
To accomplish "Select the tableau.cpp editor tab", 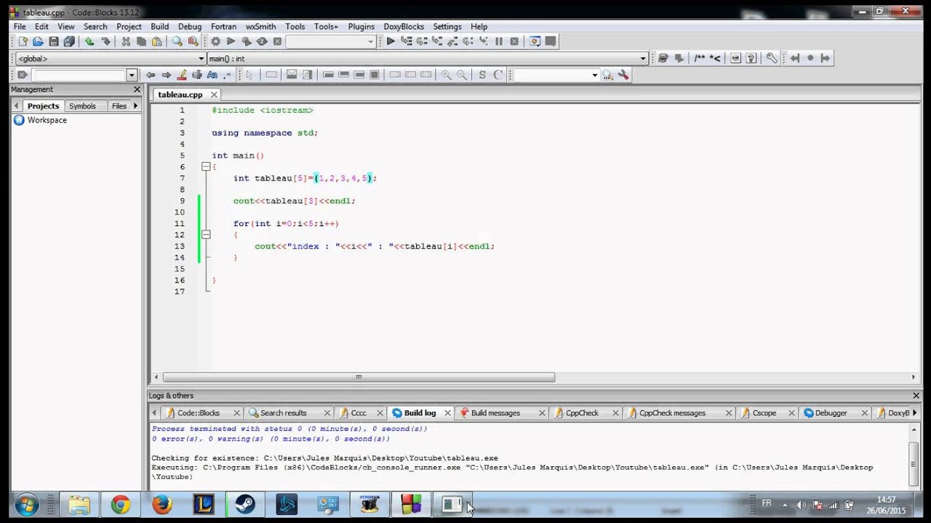I will tap(180, 94).
